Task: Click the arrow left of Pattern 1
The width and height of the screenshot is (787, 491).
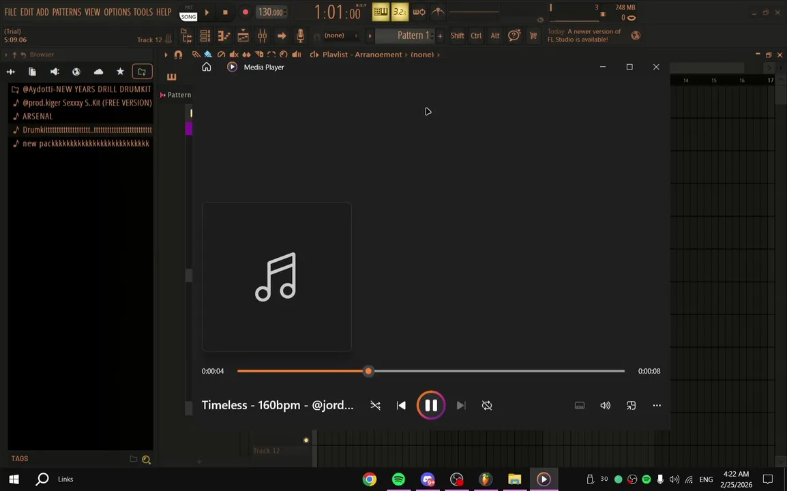Action: point(370,35)
